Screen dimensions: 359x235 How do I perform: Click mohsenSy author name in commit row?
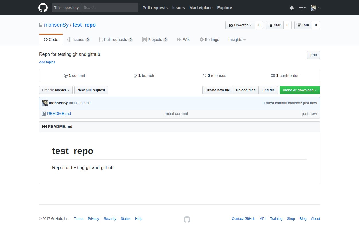58,103
